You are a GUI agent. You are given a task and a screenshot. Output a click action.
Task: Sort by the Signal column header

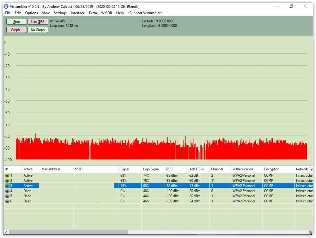(x=125, y=169)
